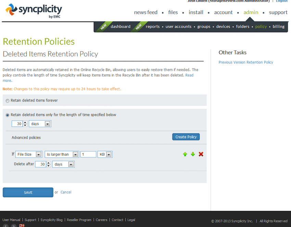Image resolution: width=291 pixels, height=227 pixels.
Task: Click the Create Policy button
Action: pos(186,137)
